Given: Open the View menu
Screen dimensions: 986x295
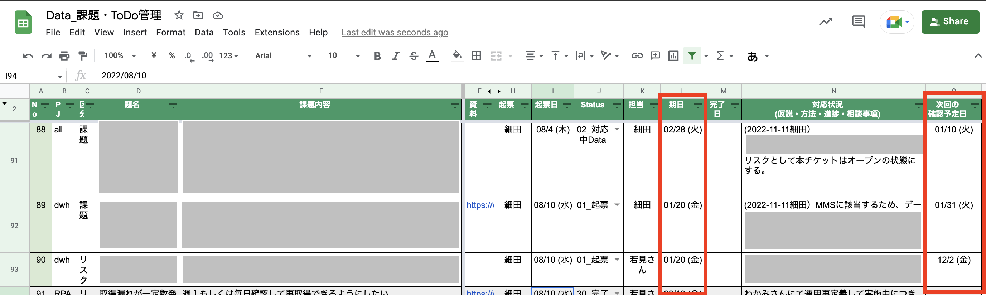Looking at the screenshot, I should click(104, 33).
